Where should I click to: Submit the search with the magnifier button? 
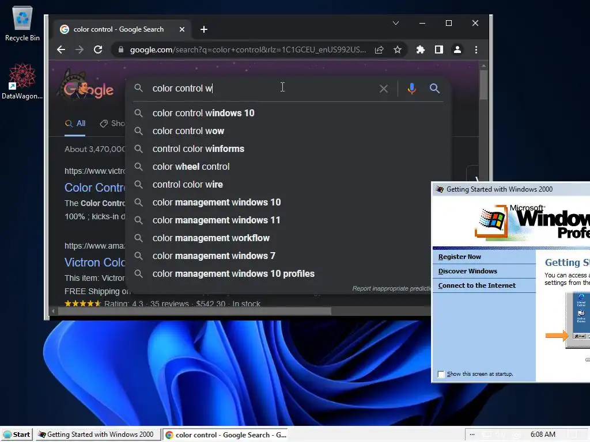click(x=434, y=89)
